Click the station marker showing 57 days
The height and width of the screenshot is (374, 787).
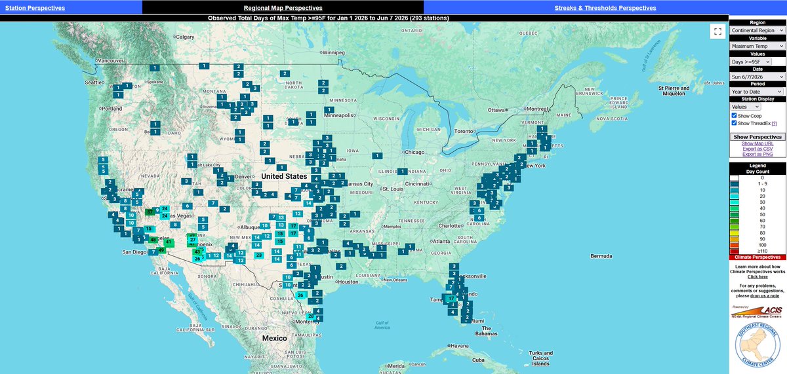click(x=150, y=212)
